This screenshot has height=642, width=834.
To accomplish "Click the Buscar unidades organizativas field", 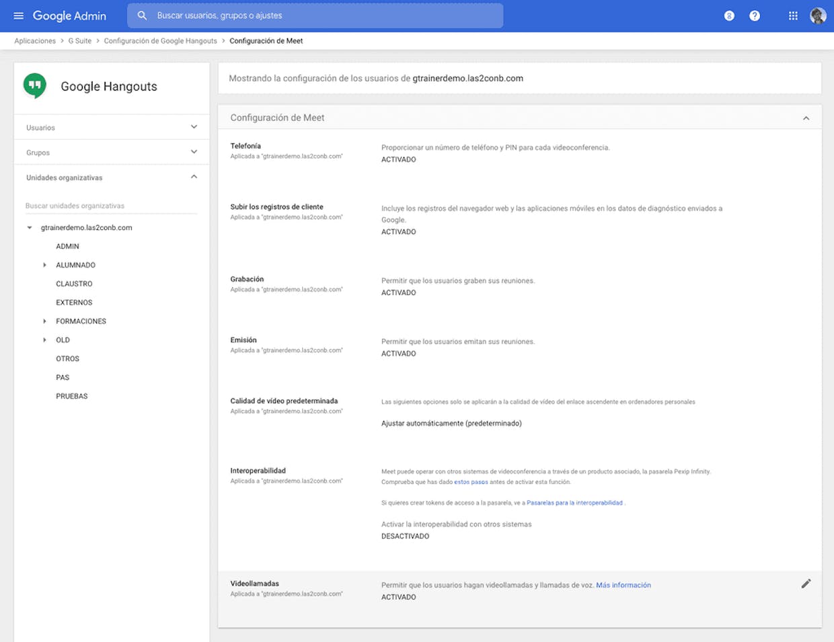I will pos(111,206).
